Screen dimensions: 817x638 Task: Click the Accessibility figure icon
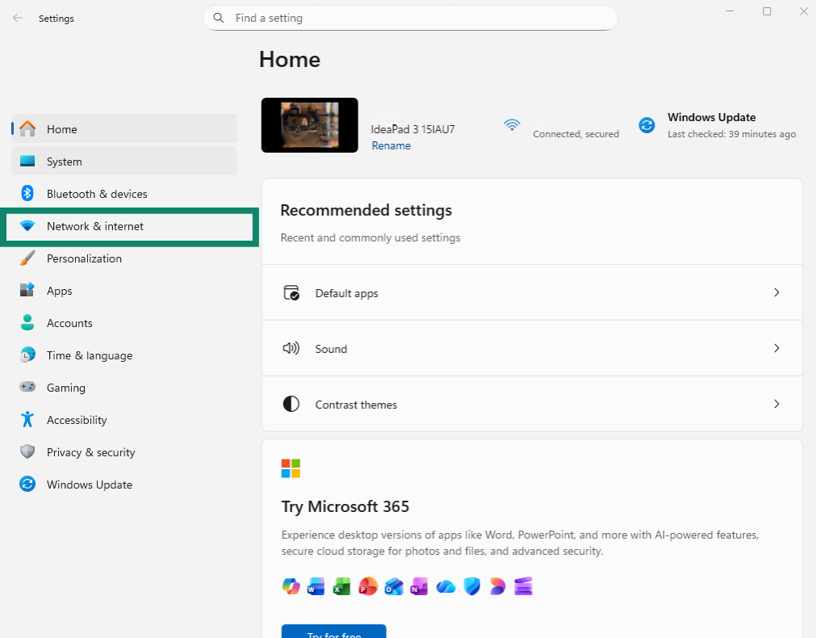(x=27, y=419)
